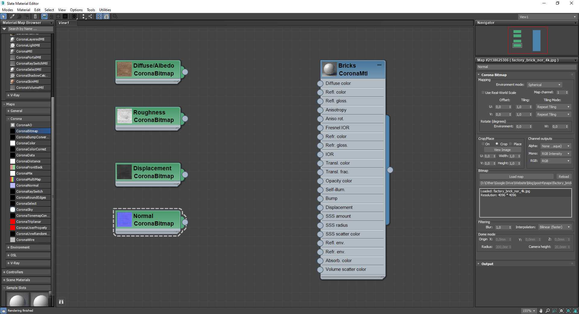The image size is (579, 314).
Task: Toggle the Material/Map Browser toolbar icon
Action: point(99,17)
